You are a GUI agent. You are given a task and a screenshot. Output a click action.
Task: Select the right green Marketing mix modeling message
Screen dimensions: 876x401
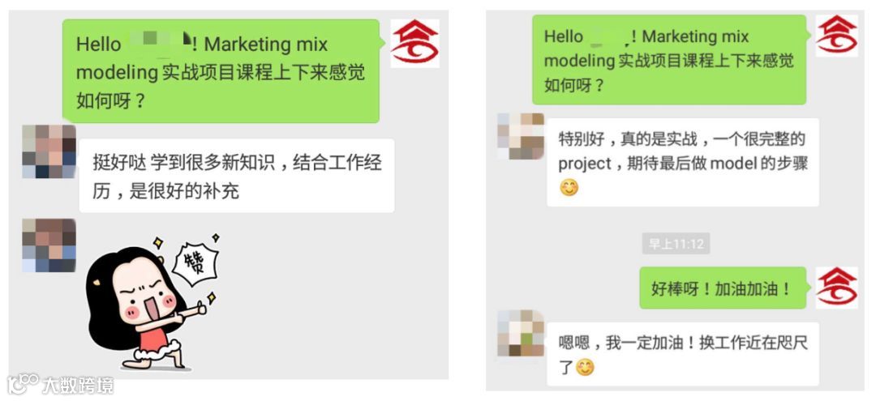pos(669,60)
